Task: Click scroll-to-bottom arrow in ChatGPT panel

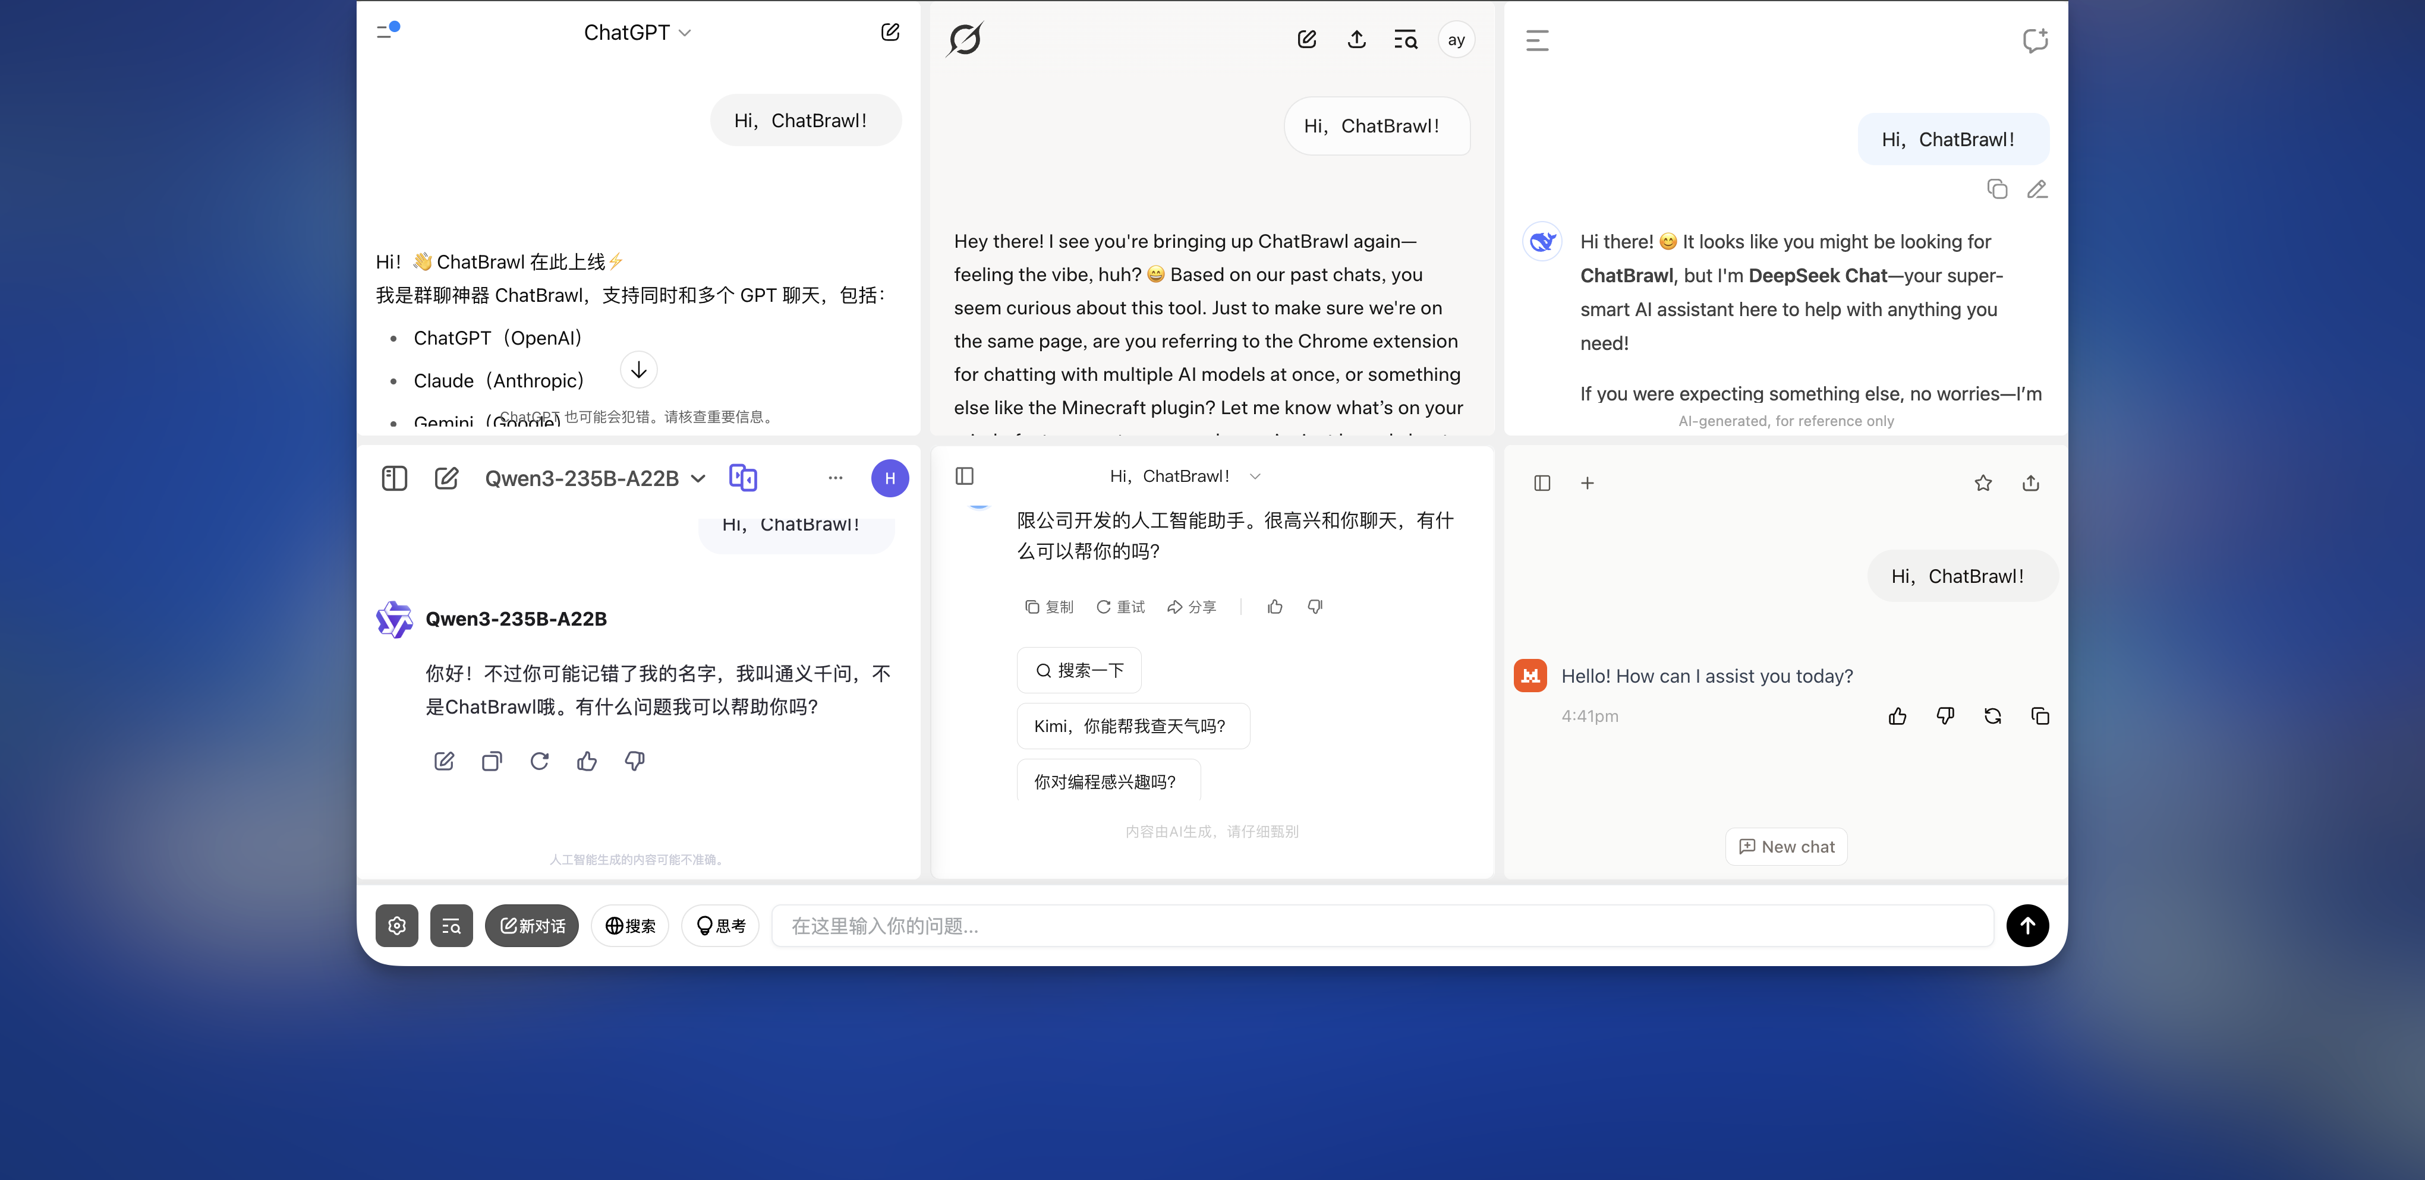Action: pyautogui.click(x=638, y=370)
